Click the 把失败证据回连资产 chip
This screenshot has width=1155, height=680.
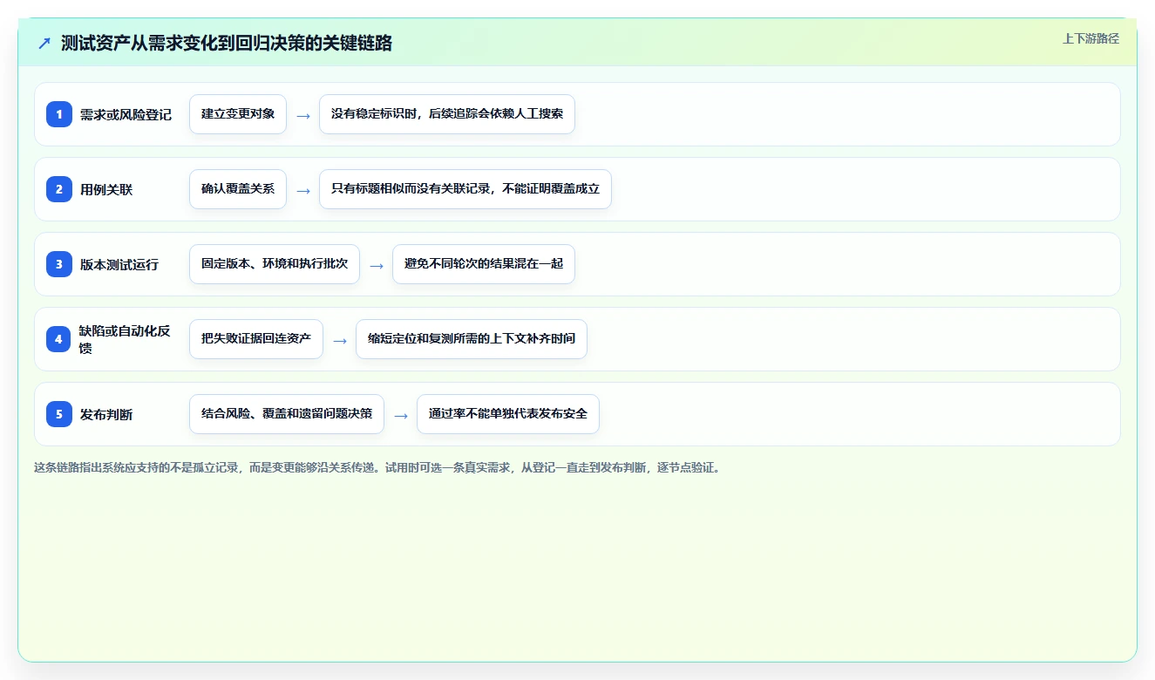click(256, 339)
